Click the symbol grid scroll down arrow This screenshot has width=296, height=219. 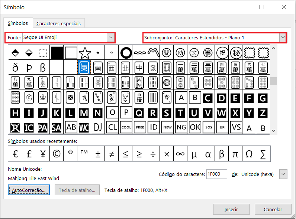(273, 131)
